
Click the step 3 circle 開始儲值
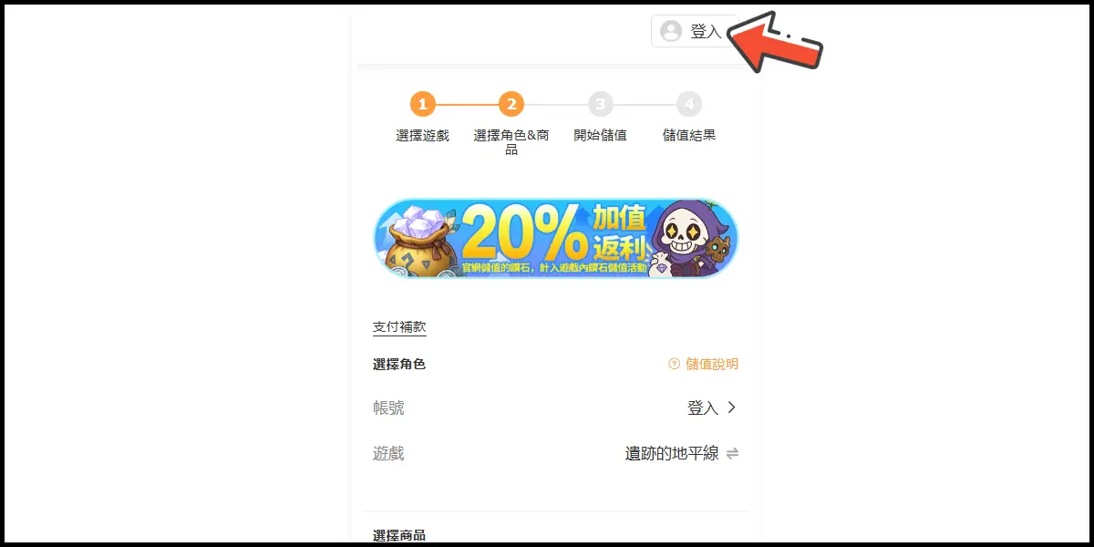click(600, 104)
